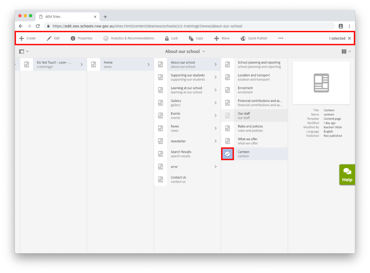Expand the Do Not Touch - Leon chevron

point(82,65)
